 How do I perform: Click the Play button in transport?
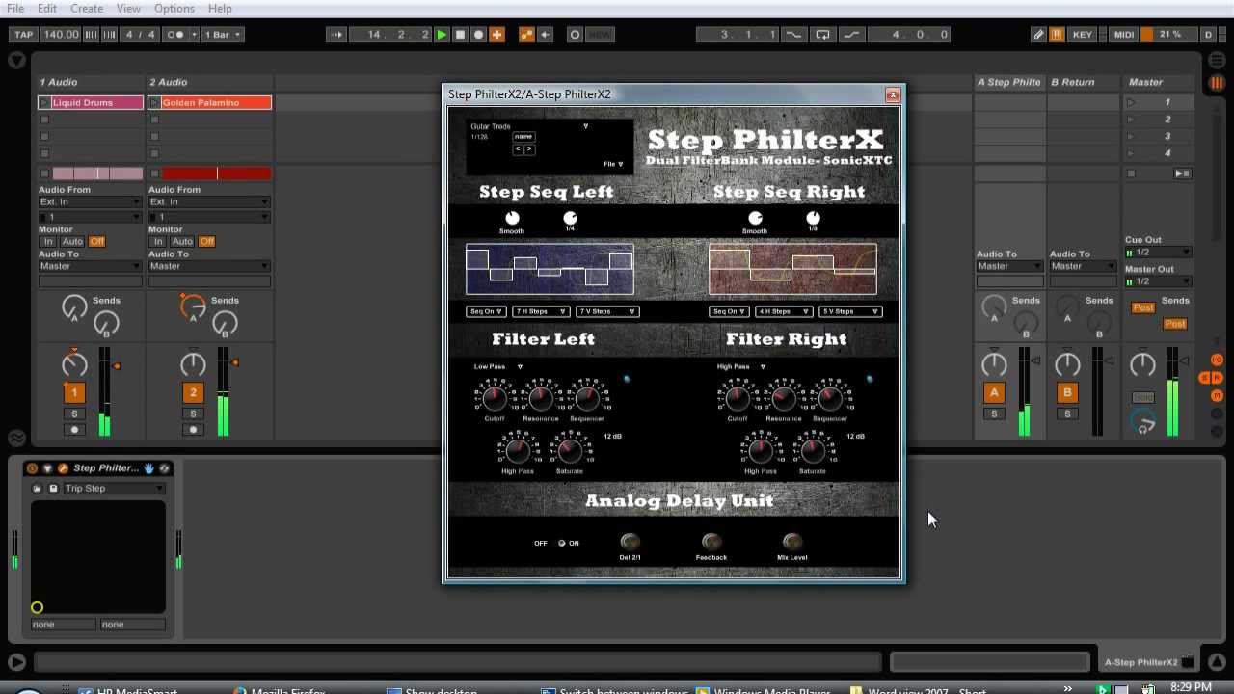442,35
